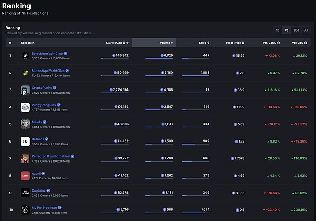Click the Azuki red logo icon
316x221 pixels.
[25, 175]
